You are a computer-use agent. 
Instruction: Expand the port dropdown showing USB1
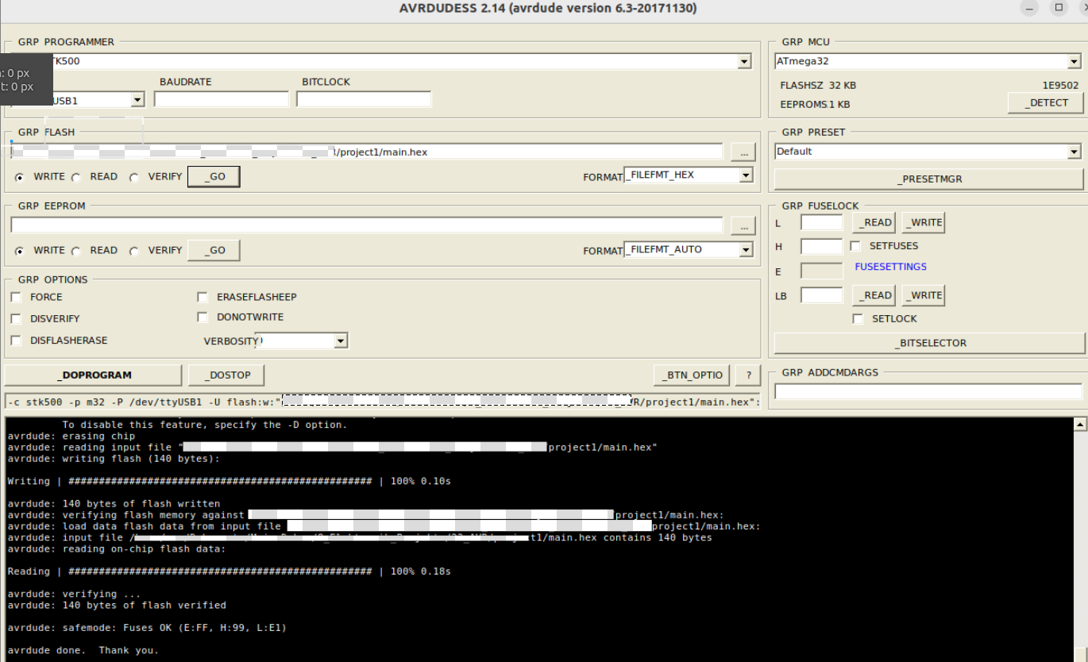[x=137, y=99]
